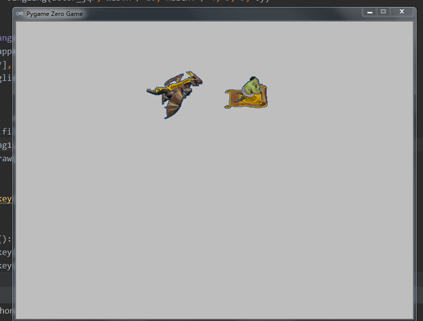Screen dimensions: 423x321
Task: Click the Pygame Zero Game window title
Action: [x=55, y=13]
